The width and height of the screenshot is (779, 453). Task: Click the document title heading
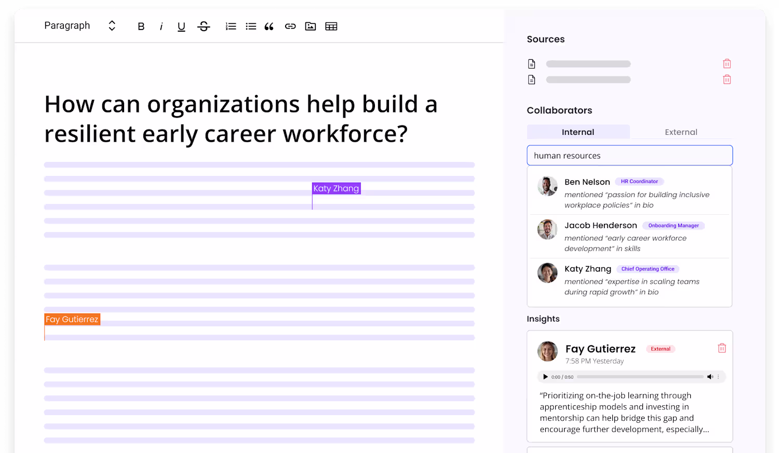tap(241, 119)
